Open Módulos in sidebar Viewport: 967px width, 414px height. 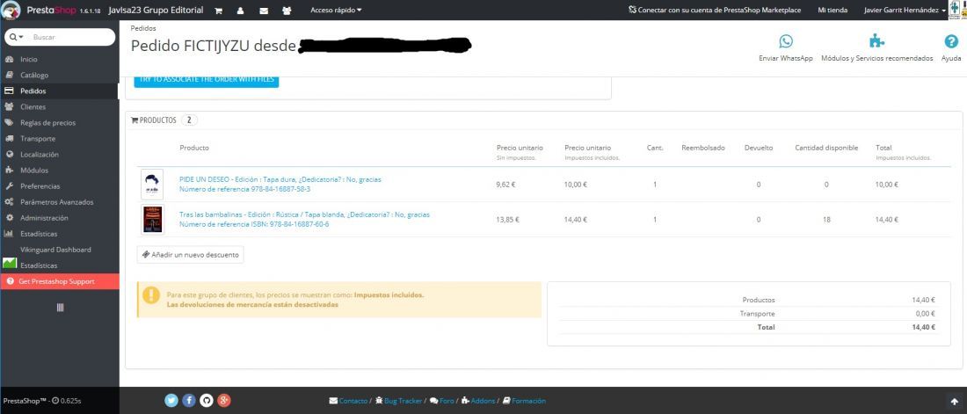tap(34, 171)
